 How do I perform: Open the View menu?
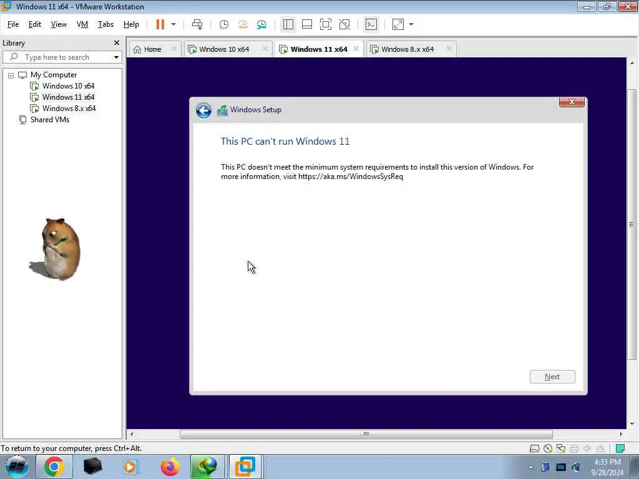tap(59, 24)
